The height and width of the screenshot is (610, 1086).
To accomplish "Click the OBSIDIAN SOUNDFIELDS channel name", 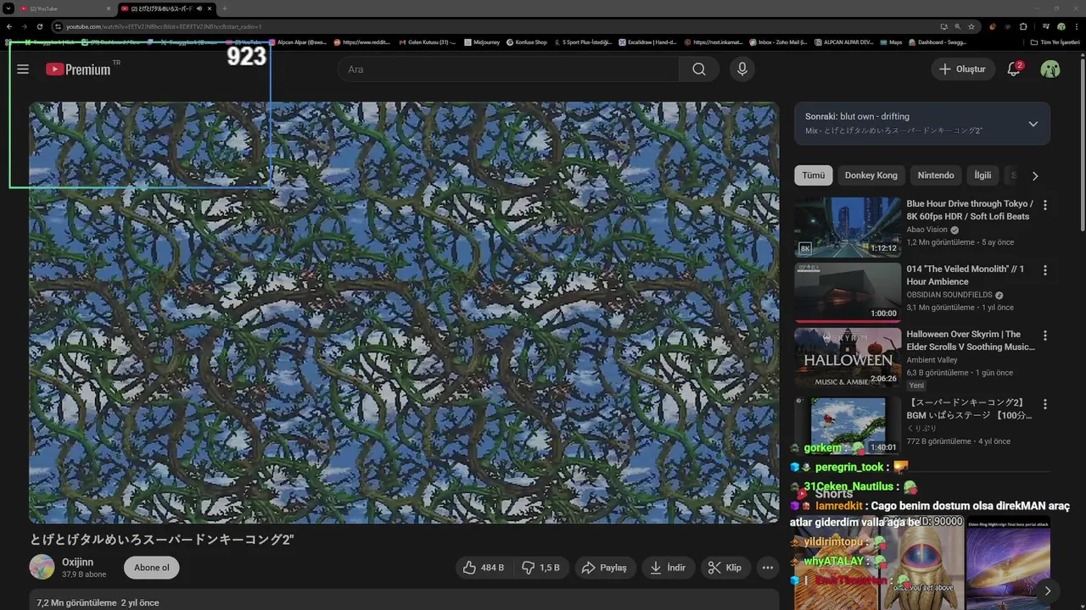I will coord(949,295).
